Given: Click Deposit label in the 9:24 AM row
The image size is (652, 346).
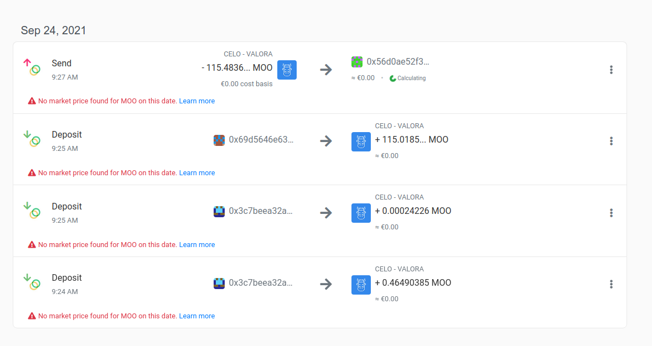Looking at the screenshot, I should pyautogui.click(x=66, y=278).
